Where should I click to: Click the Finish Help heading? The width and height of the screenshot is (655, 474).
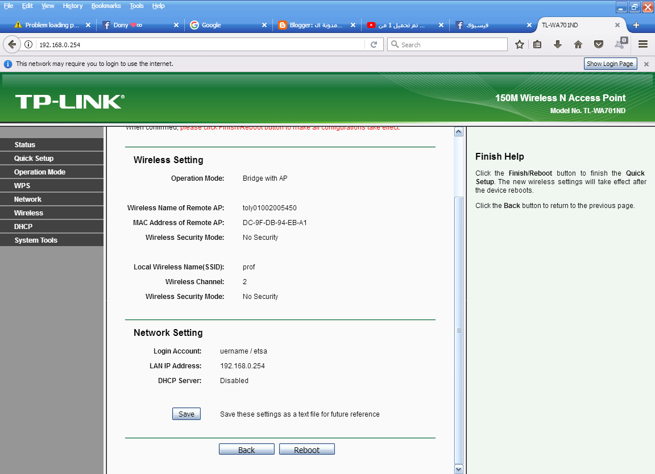click(x=500, y=157)
